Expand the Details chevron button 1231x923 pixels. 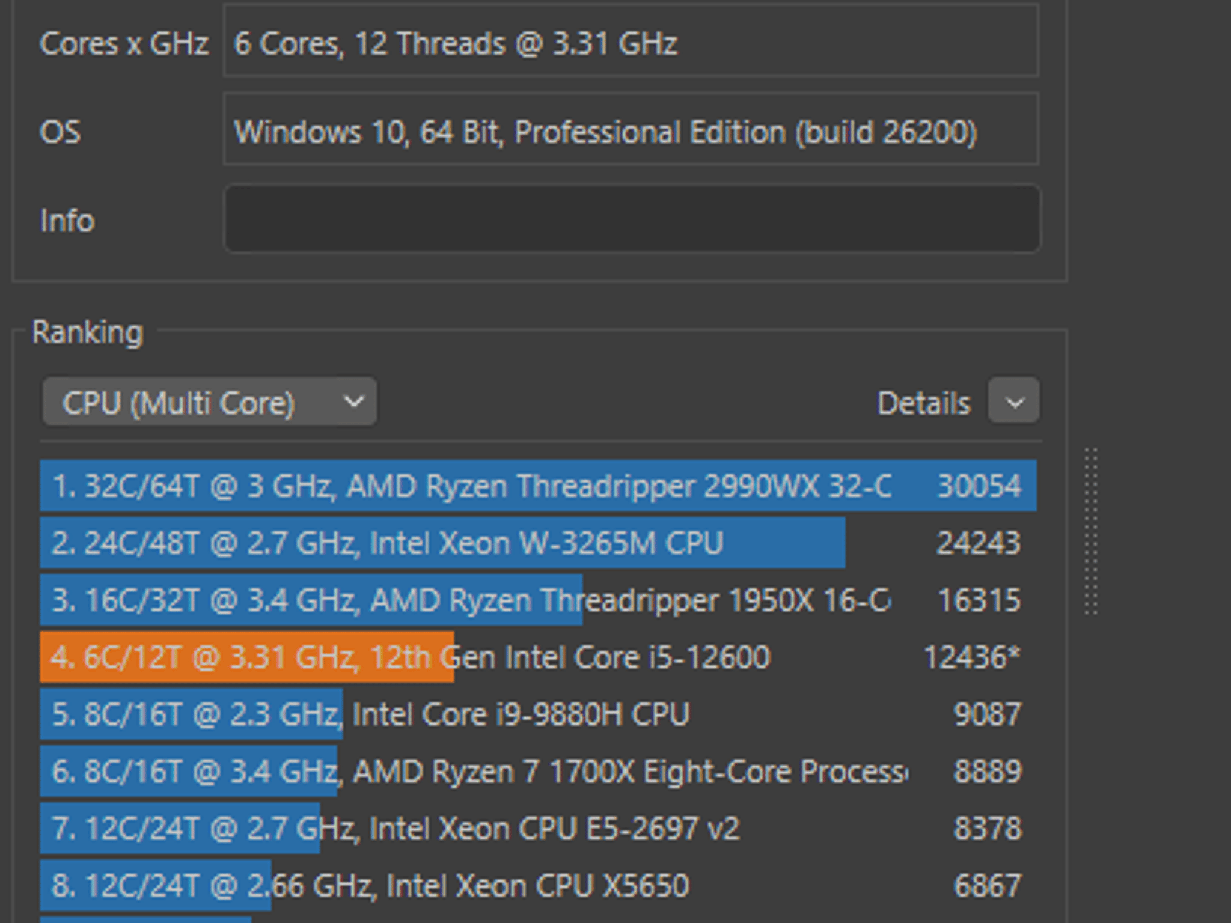[1014, 401]
